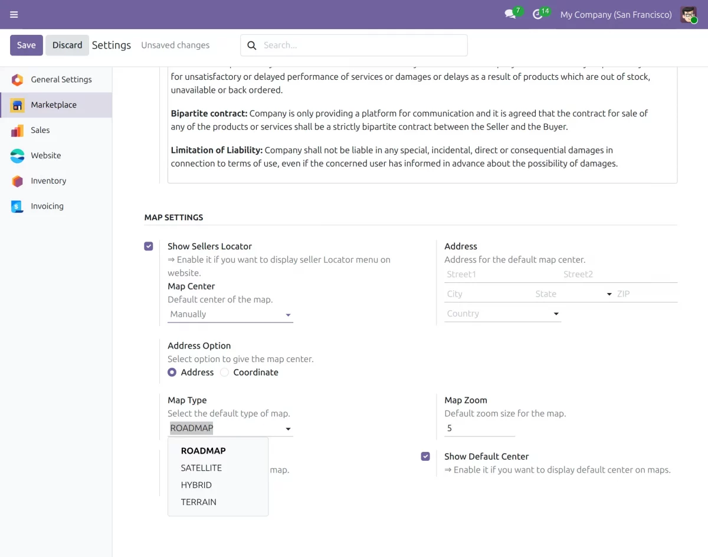Viewport: 708px width, 557px height.
Task: Click the Invoicing dollar icon
Action: point(18,207)
